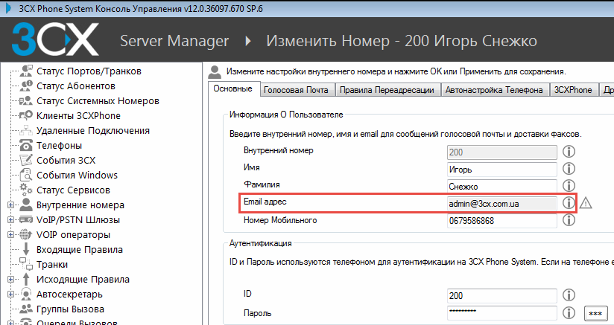Click the Удаленные Подключения icon
This screenshot has height=325, width=614.
pyautogui.click(x=26, y=130)
